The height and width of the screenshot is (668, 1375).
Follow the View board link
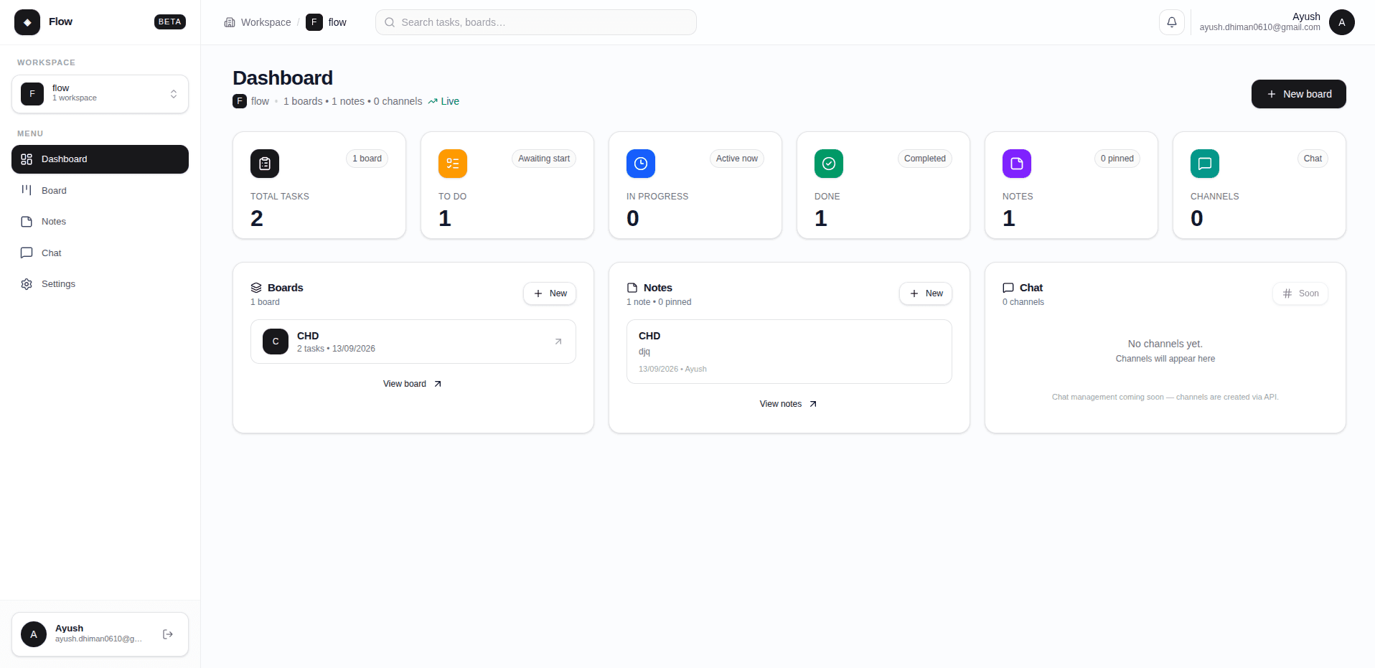point(413,384)
